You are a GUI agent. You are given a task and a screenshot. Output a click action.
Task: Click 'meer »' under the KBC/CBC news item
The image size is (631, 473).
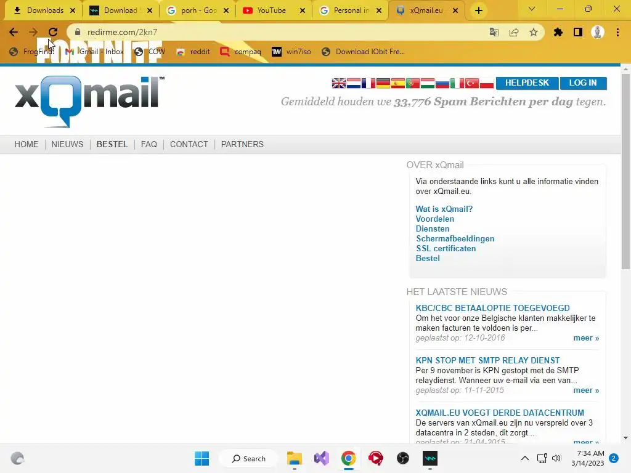pyautogui.click(x=586, y=338)
